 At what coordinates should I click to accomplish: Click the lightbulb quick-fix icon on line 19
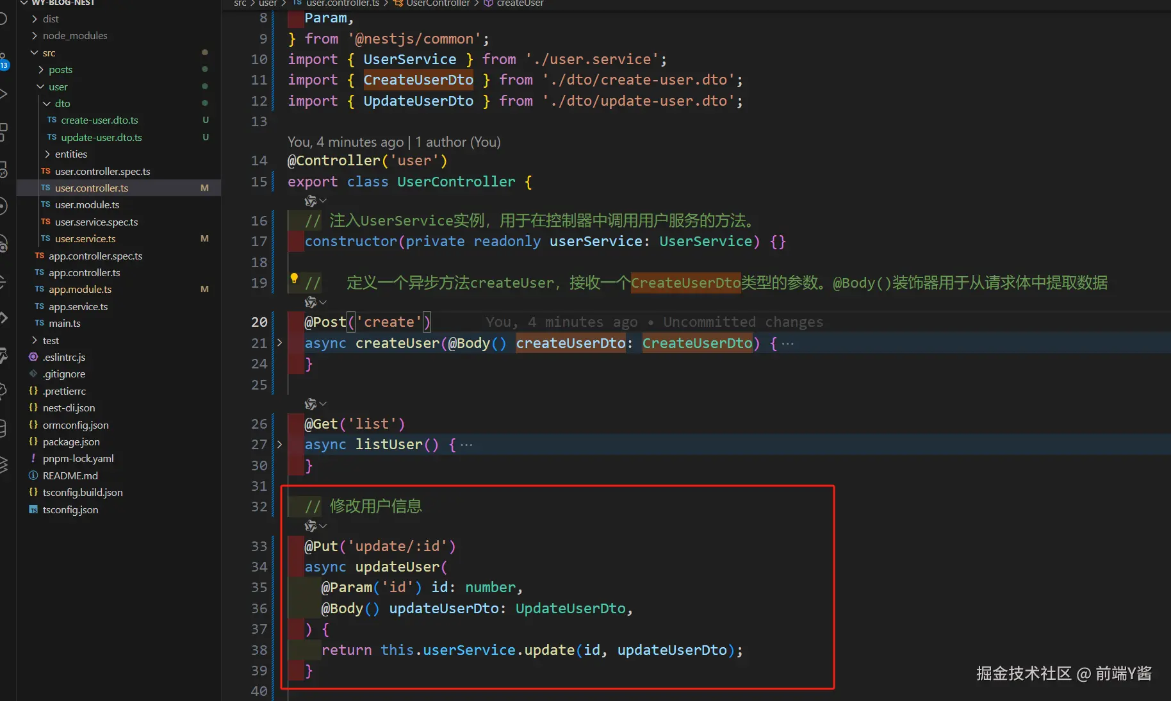tap(294, 278)
